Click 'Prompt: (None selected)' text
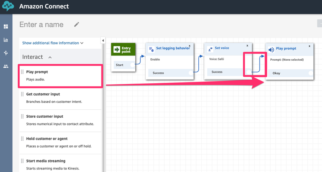 pyautogui.click(x=287, y=59)
